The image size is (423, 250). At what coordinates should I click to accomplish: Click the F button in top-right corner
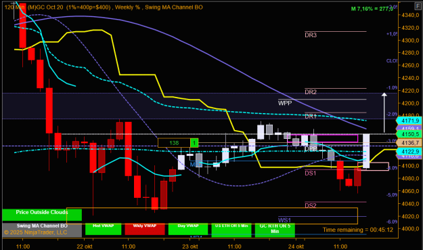[418, 5]
